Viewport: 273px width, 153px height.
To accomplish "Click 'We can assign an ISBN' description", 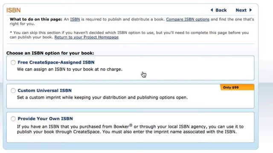I will pos(70,69).
